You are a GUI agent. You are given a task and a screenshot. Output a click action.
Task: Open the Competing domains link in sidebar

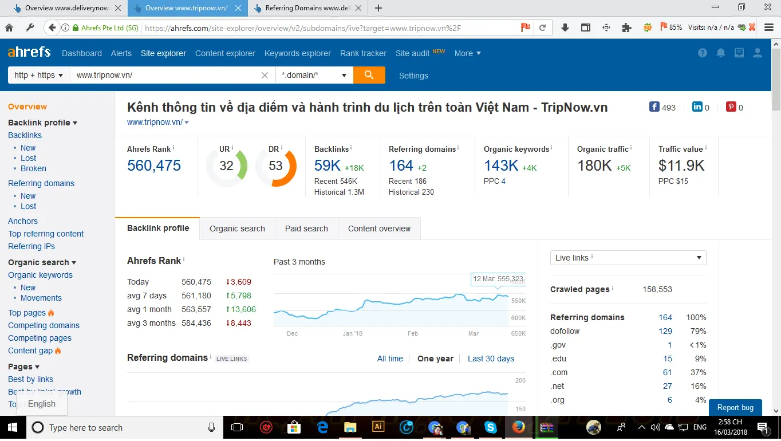[x=44, y=325]
